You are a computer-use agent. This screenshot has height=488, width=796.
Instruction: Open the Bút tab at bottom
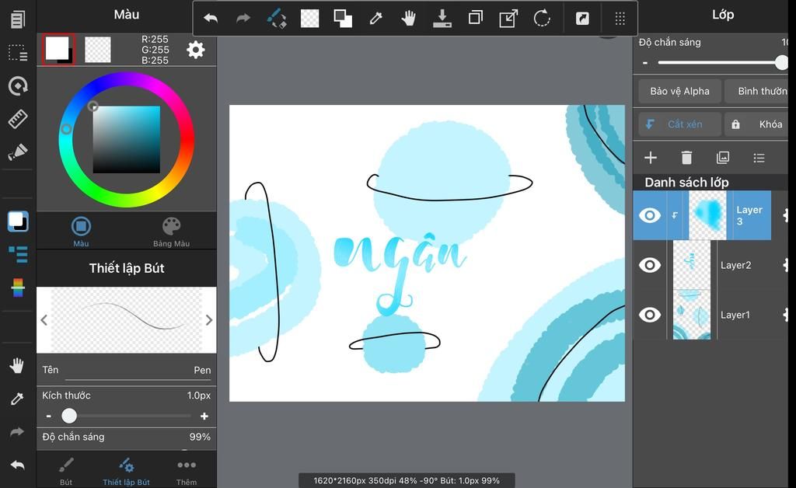(66, 471)
